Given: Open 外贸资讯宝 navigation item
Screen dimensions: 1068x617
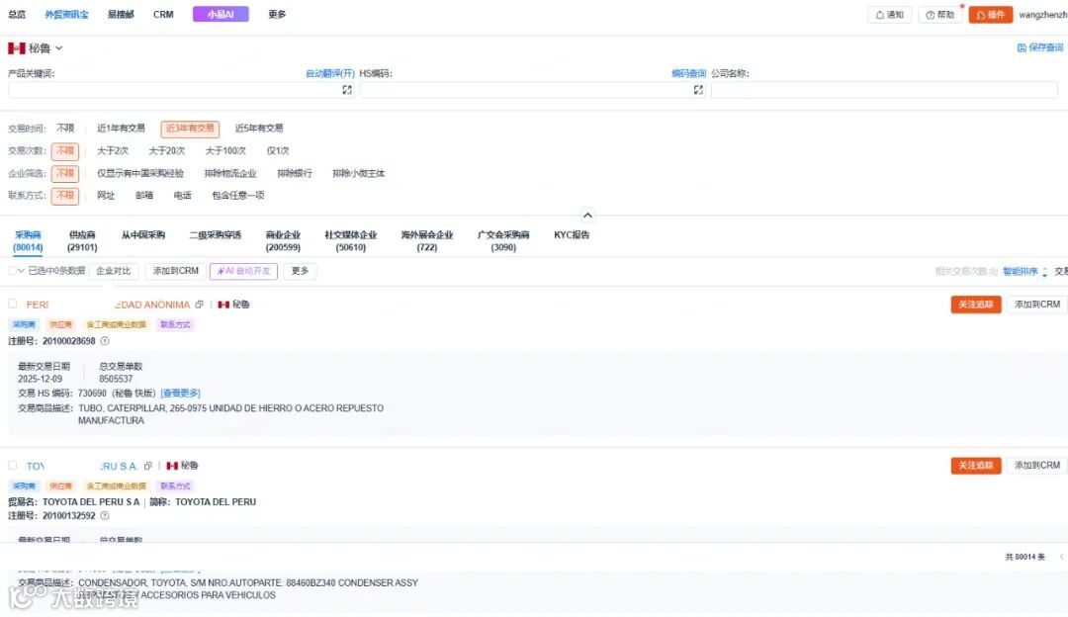Looking at the screenshot, I should click(x=66, y=14).
